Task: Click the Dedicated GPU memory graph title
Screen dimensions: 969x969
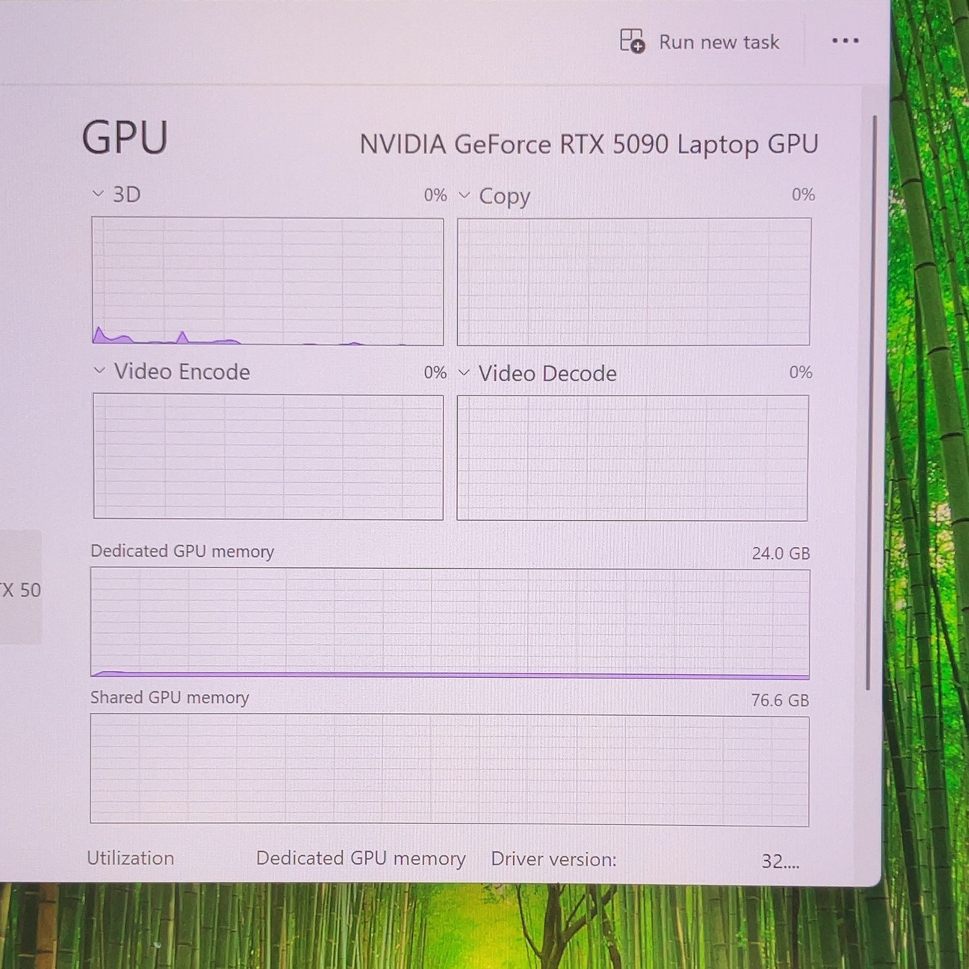Action: [182, 551]
